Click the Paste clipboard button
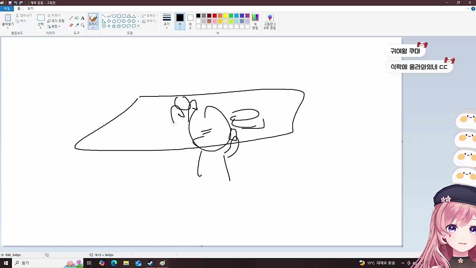 (8, 18)
